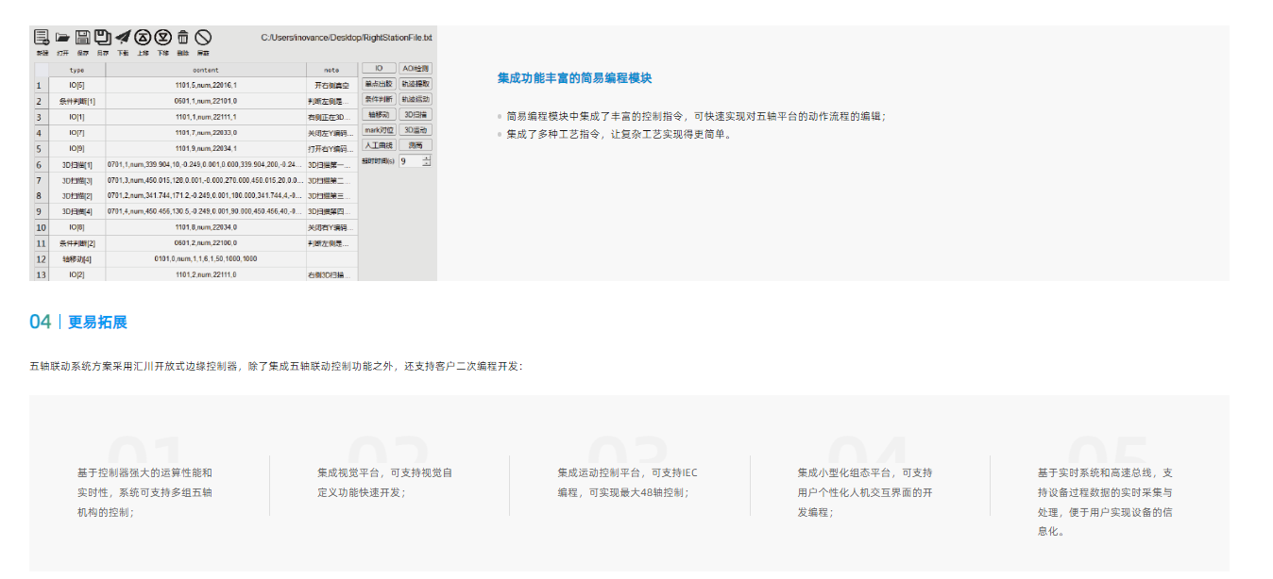Click the 'content' column header
1273x579 pixels.
(x=205, y=70)
